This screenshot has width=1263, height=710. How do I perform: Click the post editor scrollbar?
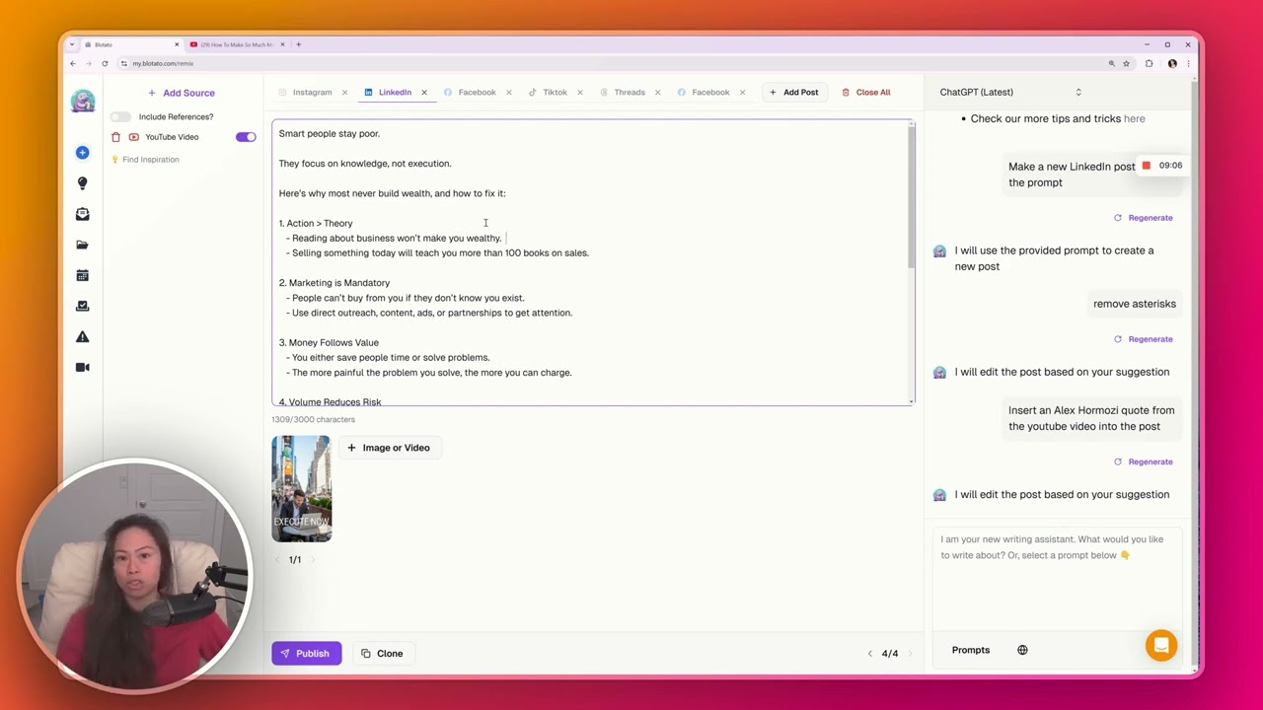point(911,197)
